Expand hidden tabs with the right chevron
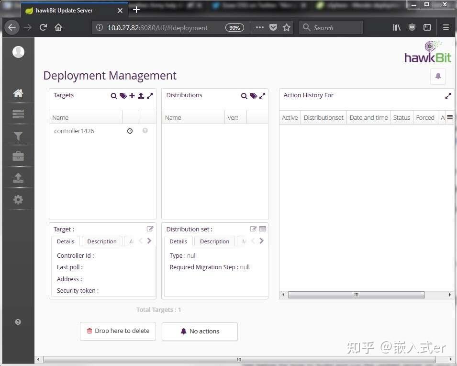 click(x=149, y=241)
